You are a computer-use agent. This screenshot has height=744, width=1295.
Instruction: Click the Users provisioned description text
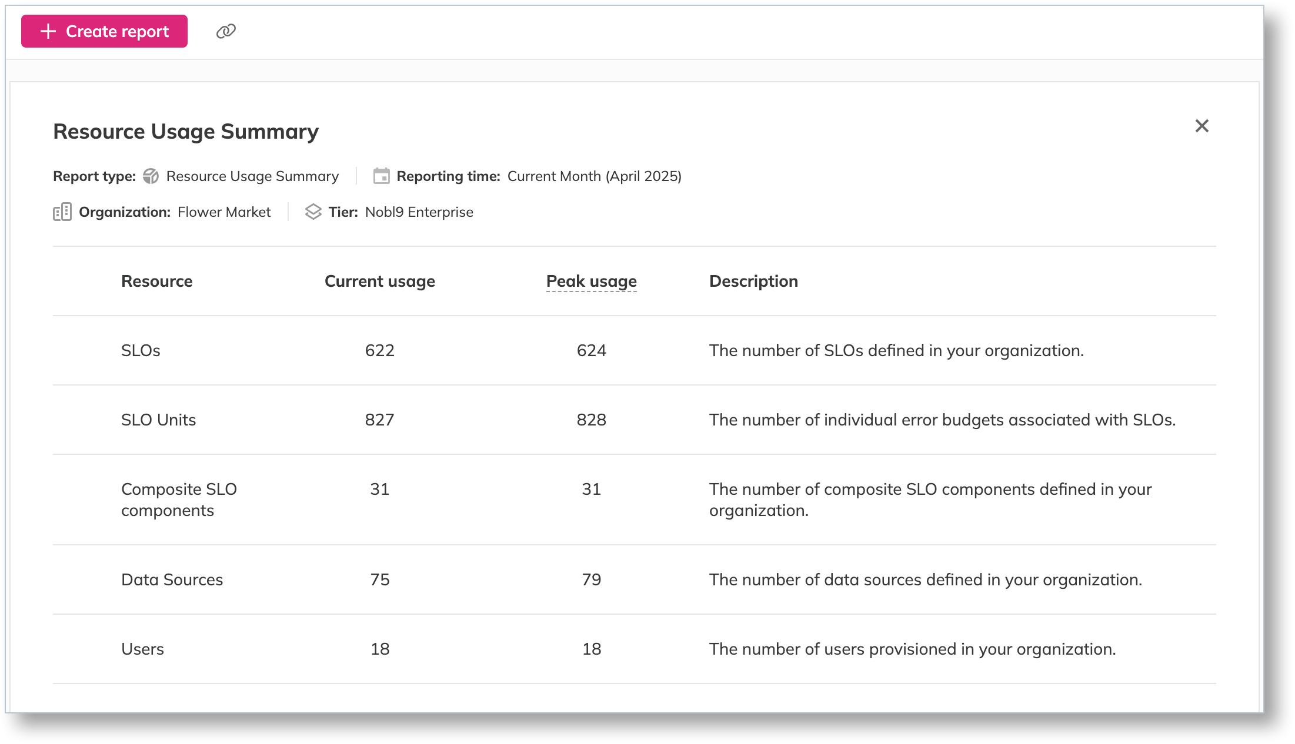913,649
